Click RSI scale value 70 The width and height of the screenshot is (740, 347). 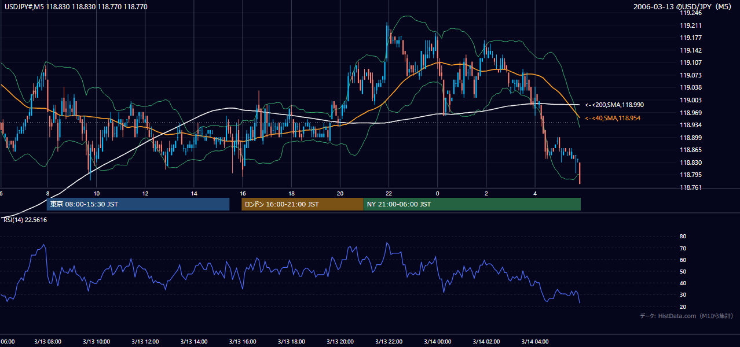click(683, 248)
